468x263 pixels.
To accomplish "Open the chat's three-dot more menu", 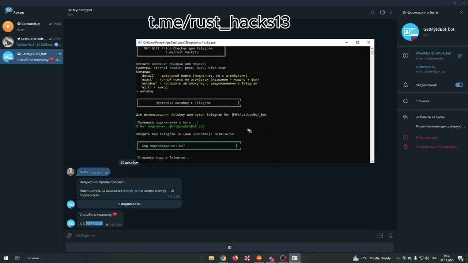I will click(x=391, y=12).
